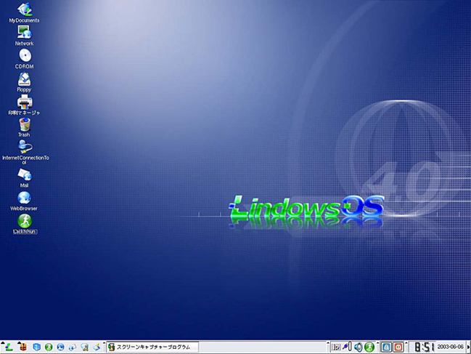Click the 2003-06-06 date display
This screenshot has height=354, width=471.
(x=450, y=347)
